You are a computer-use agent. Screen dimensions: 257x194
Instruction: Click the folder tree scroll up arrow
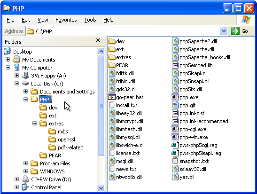[x=101, y=52]
